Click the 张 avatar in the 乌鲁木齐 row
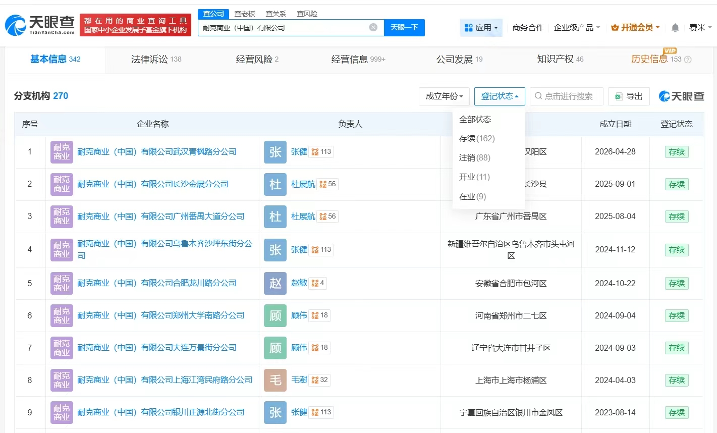This screenshot has width=717, height=433. coord(275,250)
